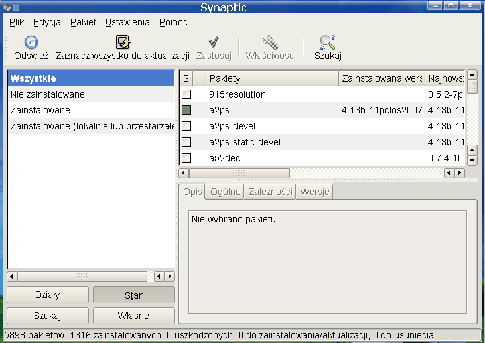Open Właściwości wrench icon
The width and height of the screenshot is (485, 343).
(x=271, y=42)
